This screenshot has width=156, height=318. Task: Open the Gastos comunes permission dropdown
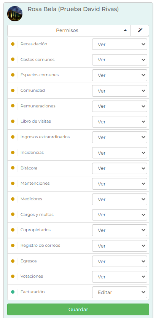[x=119, y=60]
